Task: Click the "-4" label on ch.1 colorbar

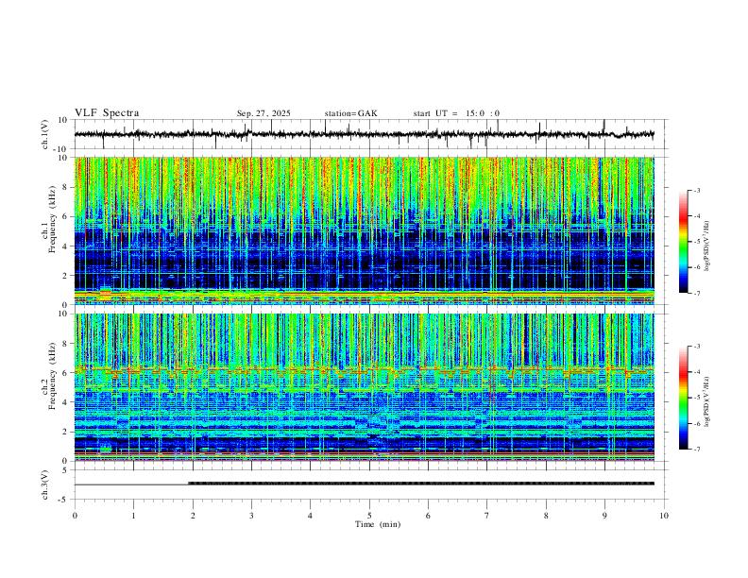Action: click(697, 216)
